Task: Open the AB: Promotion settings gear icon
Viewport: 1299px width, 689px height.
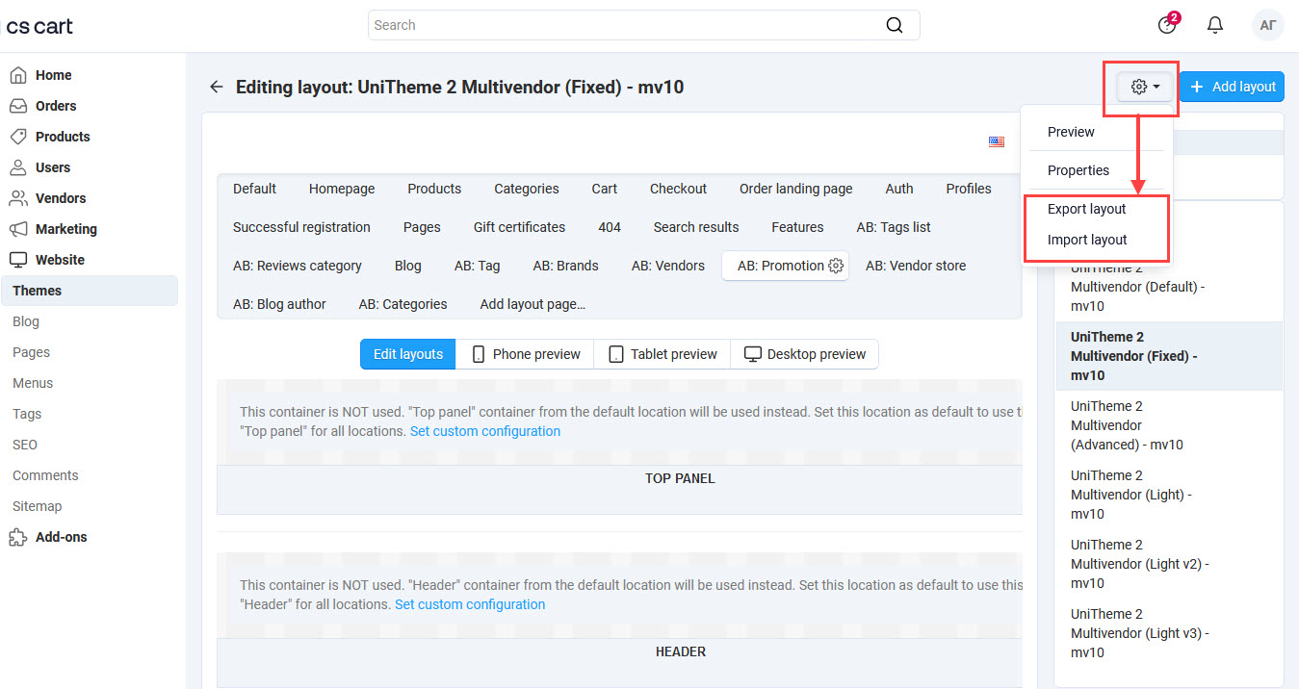Action: 834,266
